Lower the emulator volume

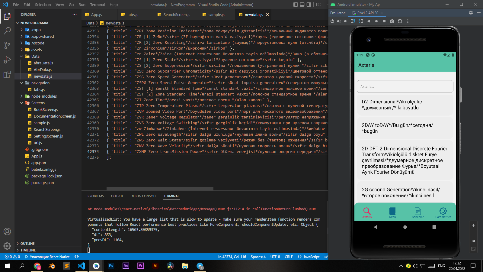coord(346,21)
